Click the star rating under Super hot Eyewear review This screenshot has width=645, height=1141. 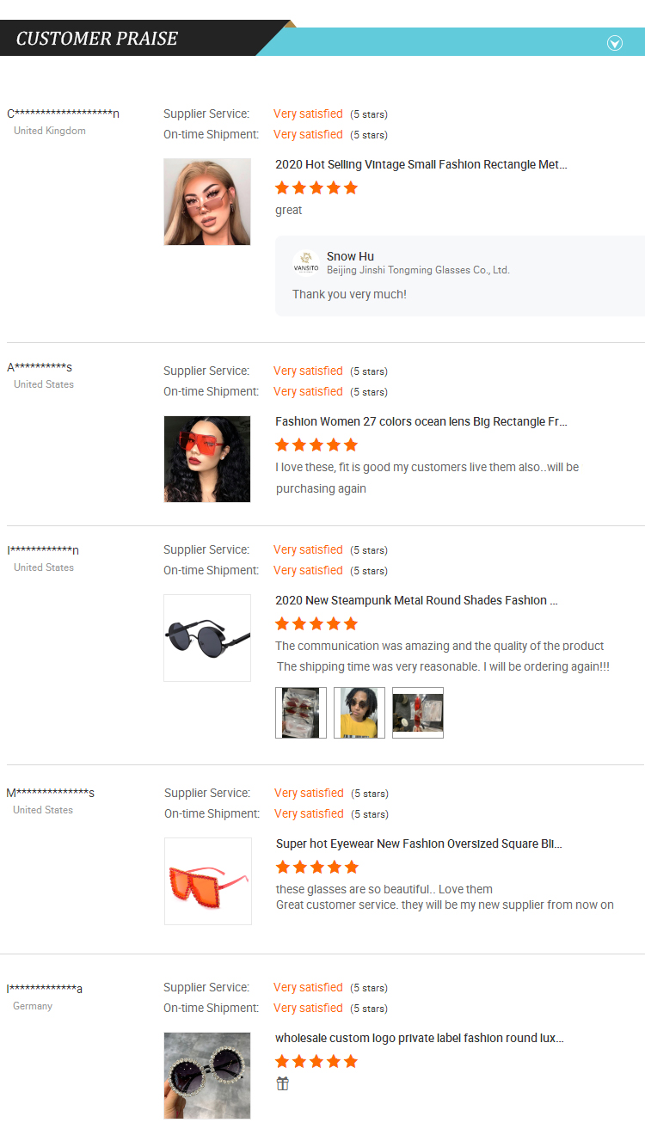pos(316,867)
